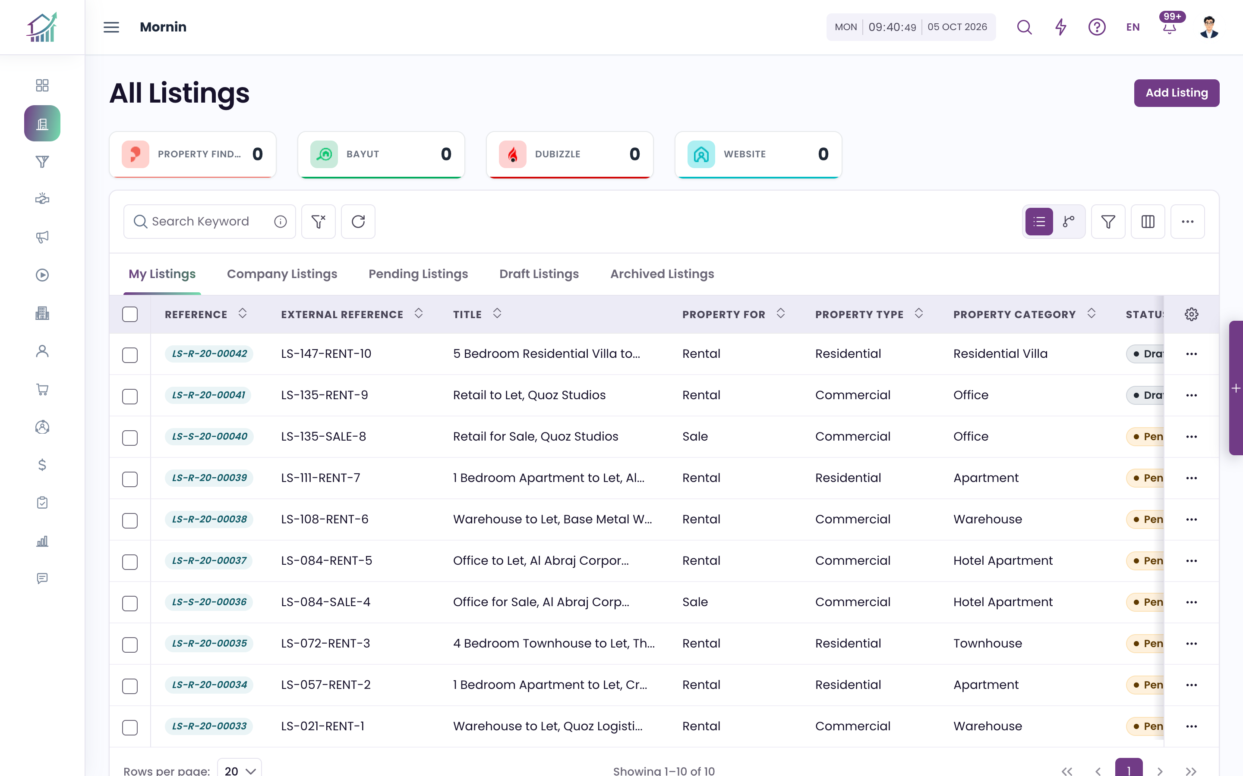This screenshot has width=1243, height=776.
Task: Check the box for LS-R-20-00041
Action: (130, 396)
